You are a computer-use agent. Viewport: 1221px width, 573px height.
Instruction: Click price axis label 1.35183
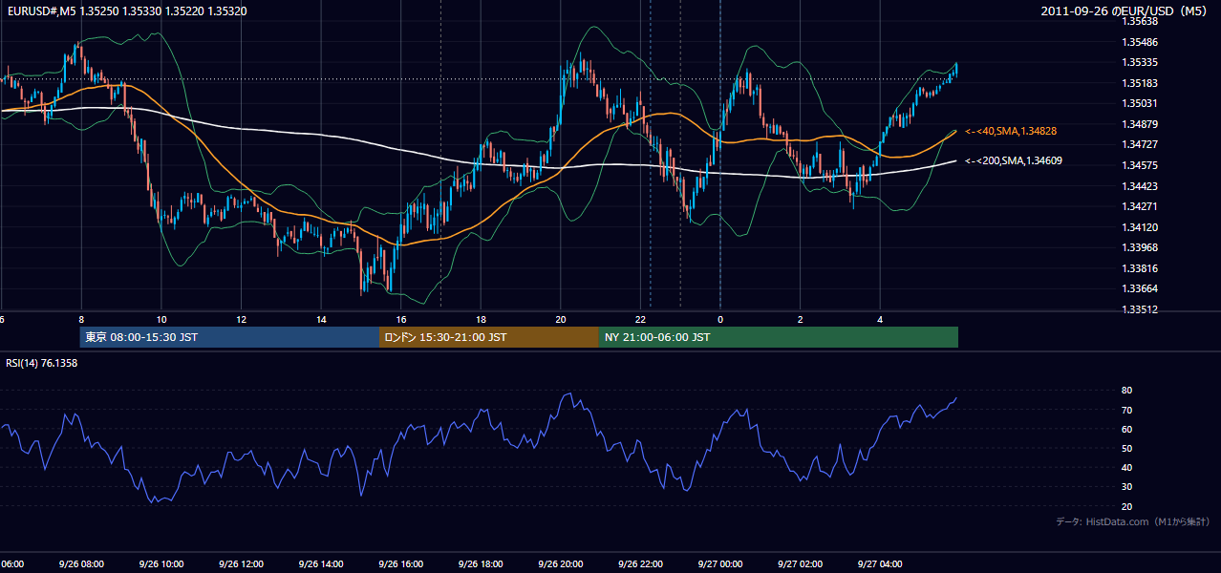[1141, 83]
